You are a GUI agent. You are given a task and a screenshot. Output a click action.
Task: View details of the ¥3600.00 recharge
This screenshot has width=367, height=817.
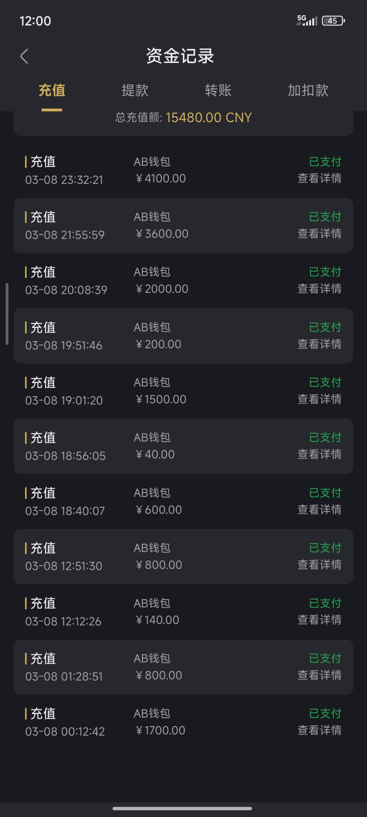319,234
